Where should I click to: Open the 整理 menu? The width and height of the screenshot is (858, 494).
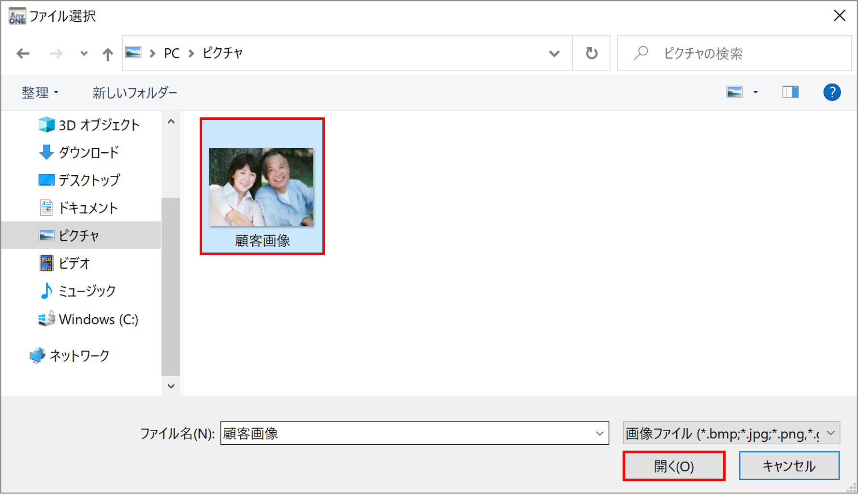point(40,93)
